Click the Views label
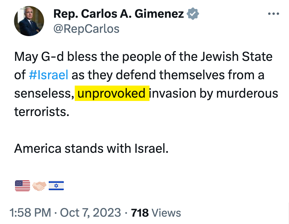 166,213
